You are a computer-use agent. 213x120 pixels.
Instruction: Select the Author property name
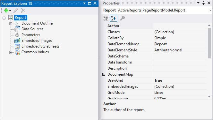click(x=114, y=26)
